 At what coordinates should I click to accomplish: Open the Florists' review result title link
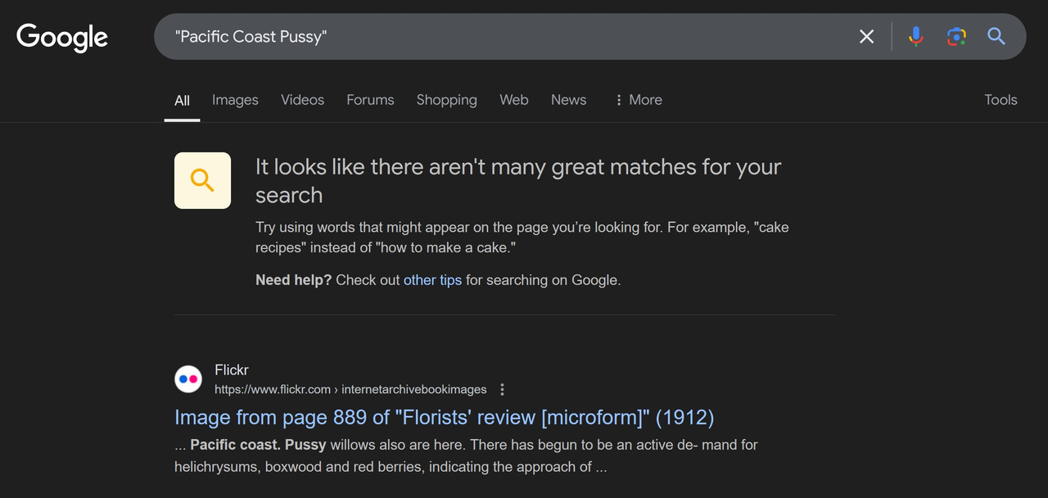pyautogui.click(x=445, y=418)
